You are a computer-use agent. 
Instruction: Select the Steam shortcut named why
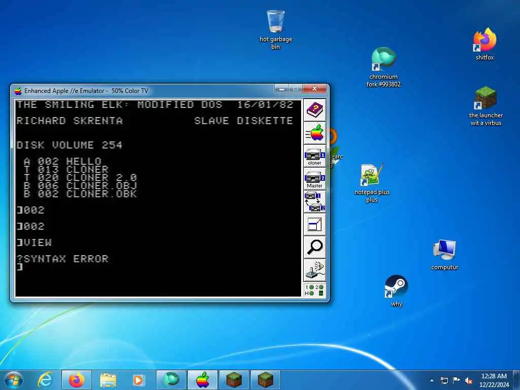396,291
